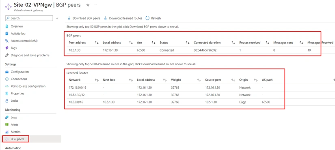Viewport: 335px width, 150px height.
Task: Refresh the BGP peers view
Action: (x=153, y=18)
